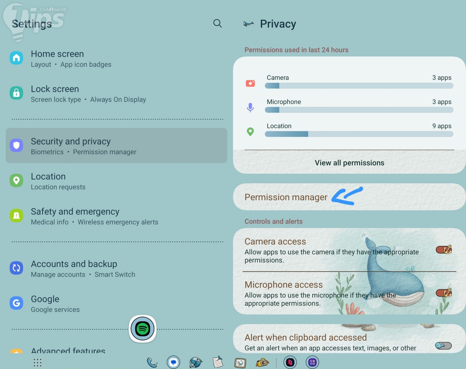Screen dimensions: 466x369
Task: Click the Microphone label in permissions usage
Action: click(284, 102)
